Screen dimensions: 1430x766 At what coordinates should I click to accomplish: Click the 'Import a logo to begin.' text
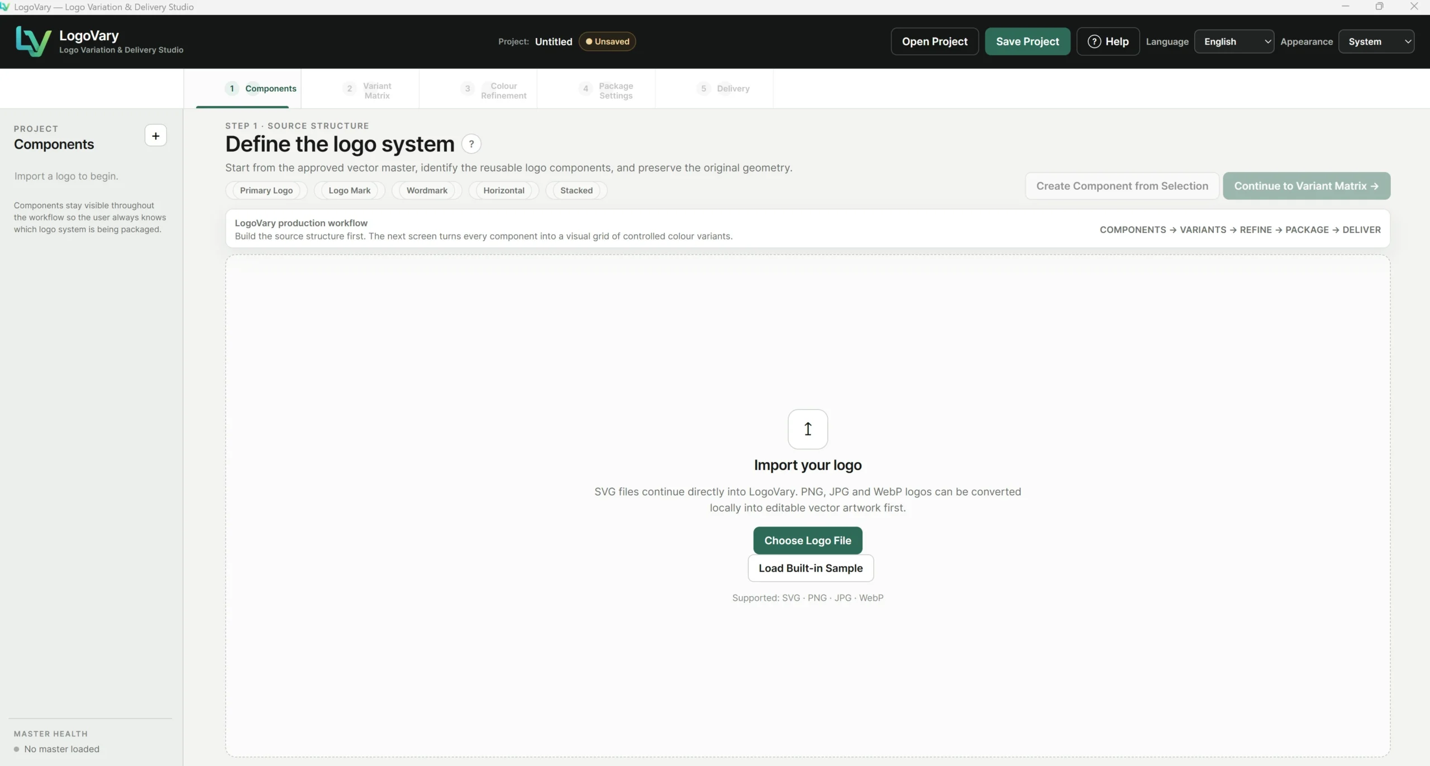[66, 176]
